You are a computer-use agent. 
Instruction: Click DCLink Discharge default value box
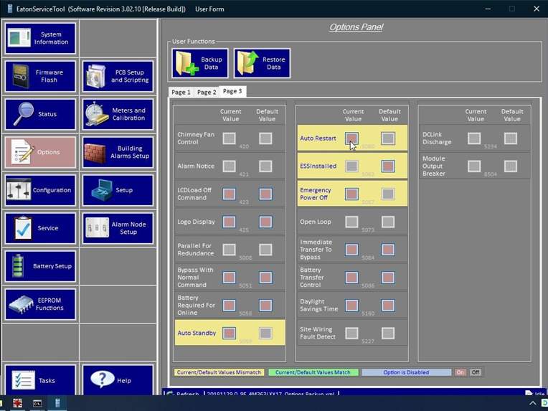511,138
